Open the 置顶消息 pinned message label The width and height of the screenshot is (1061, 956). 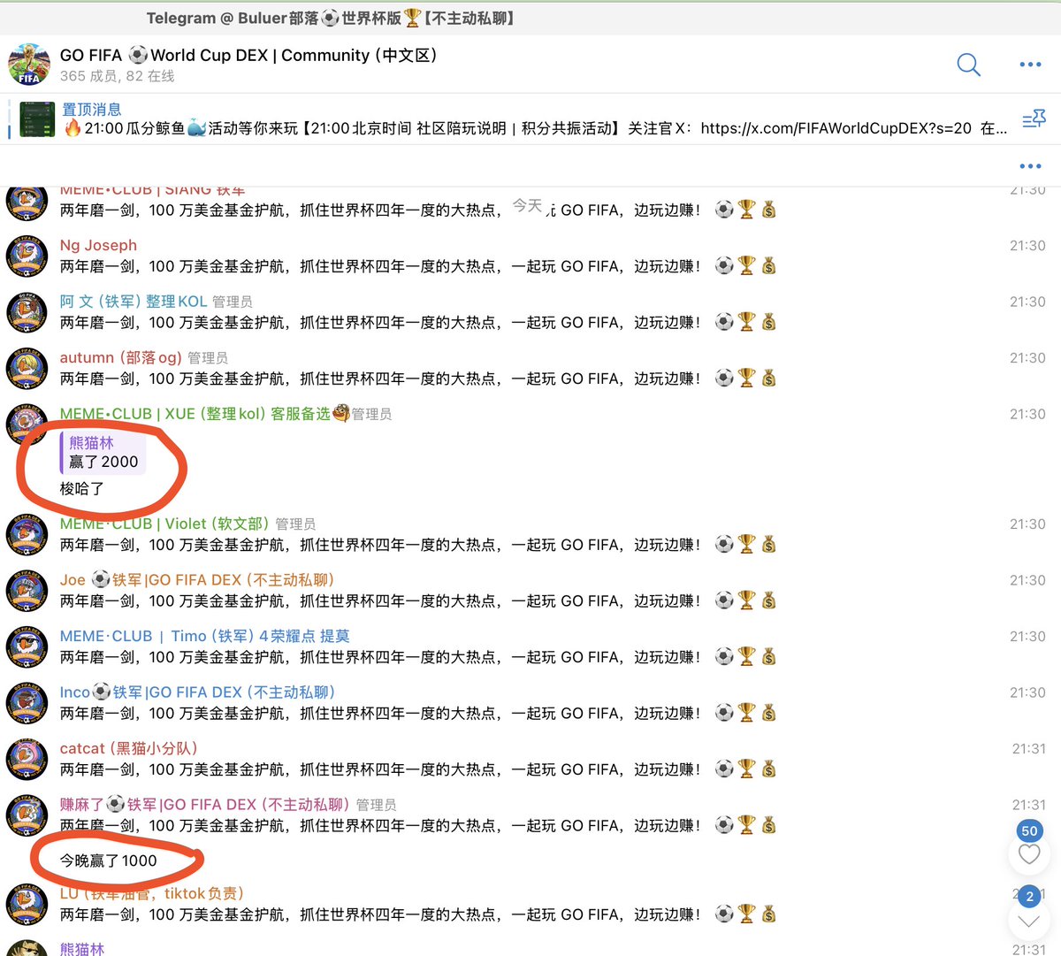(91, 110)
